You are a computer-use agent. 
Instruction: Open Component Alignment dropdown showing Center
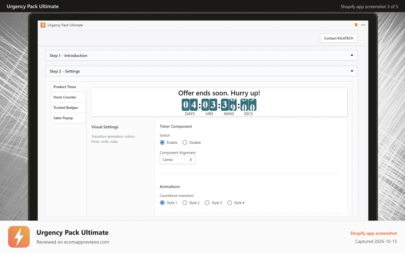pos(178,160)
